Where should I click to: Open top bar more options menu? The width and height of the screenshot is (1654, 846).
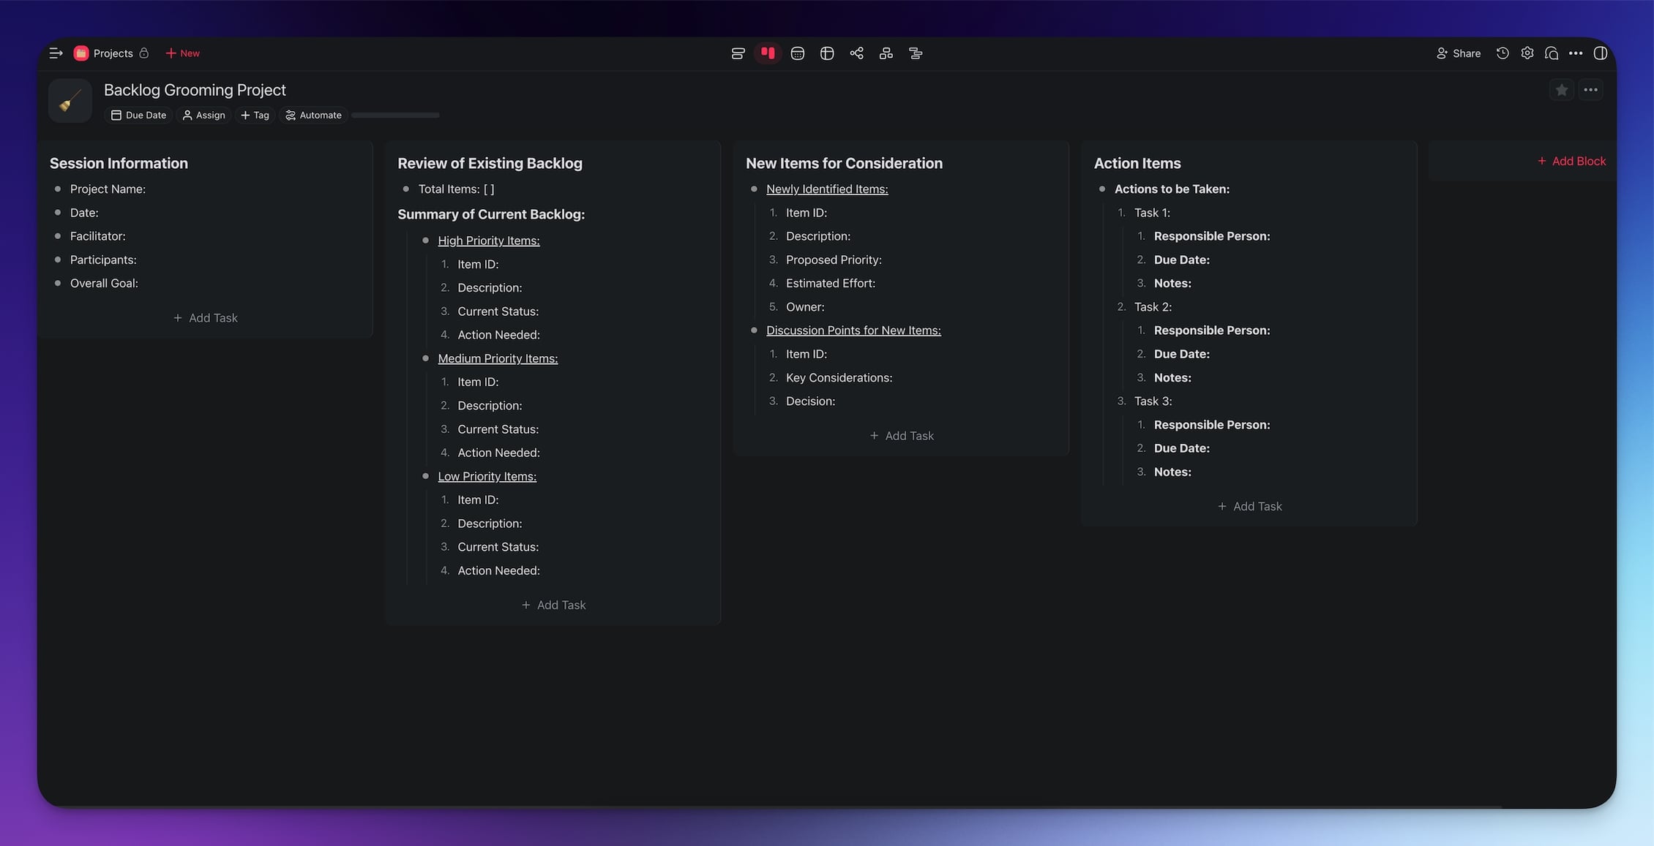[1576, 53]
